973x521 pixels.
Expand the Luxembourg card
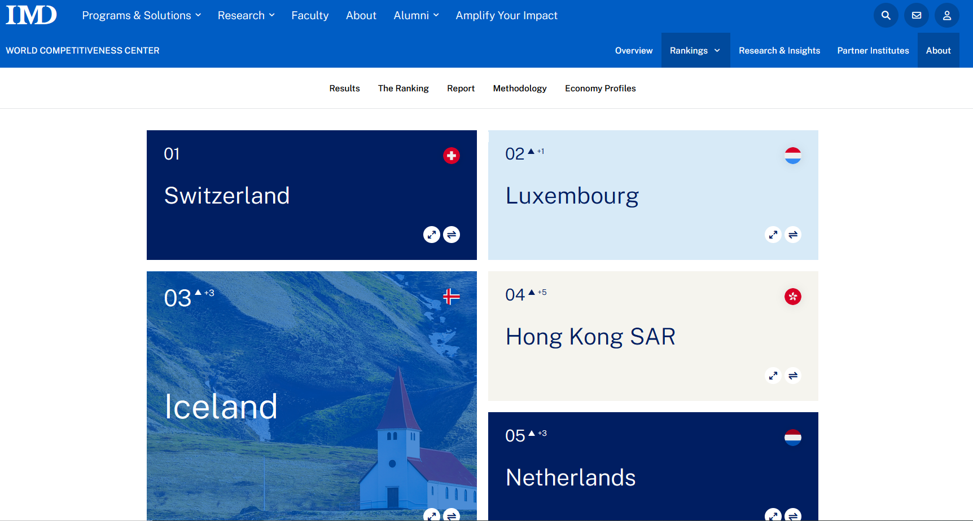(x=773, y=235)
